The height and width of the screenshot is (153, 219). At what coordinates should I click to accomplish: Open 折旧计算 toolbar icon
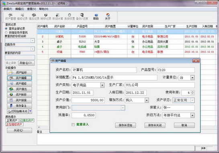[x=58, y=16]
